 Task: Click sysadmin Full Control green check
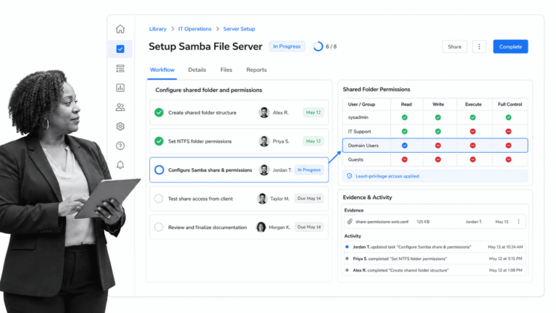(x=508, y=117)
